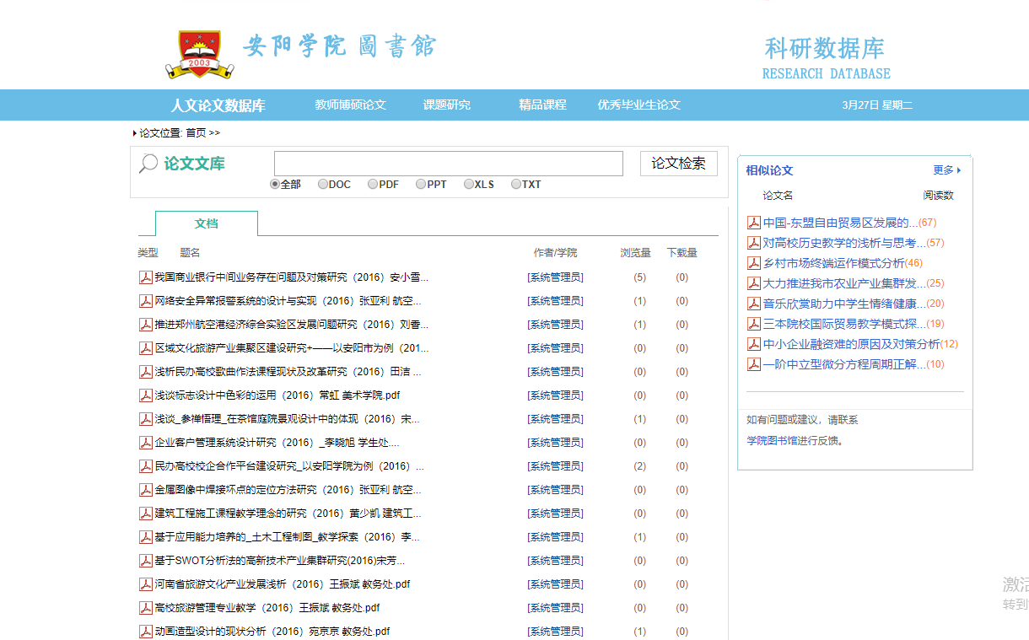Select the DOC radio button filter
1029x640 pixels.
point(323,185)
